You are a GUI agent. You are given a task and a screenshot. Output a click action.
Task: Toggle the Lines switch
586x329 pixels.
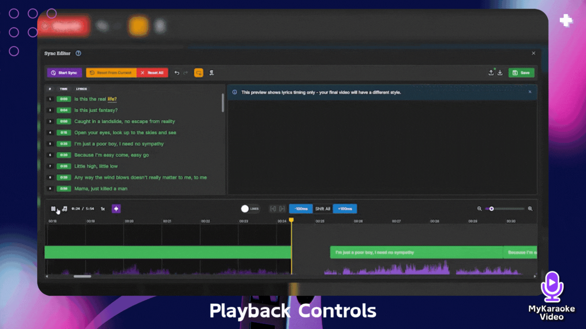click(250, 209)
